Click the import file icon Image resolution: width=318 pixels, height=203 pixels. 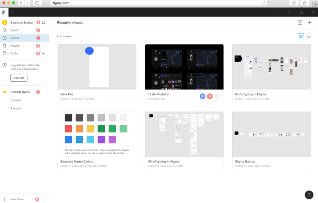[300, 22]
